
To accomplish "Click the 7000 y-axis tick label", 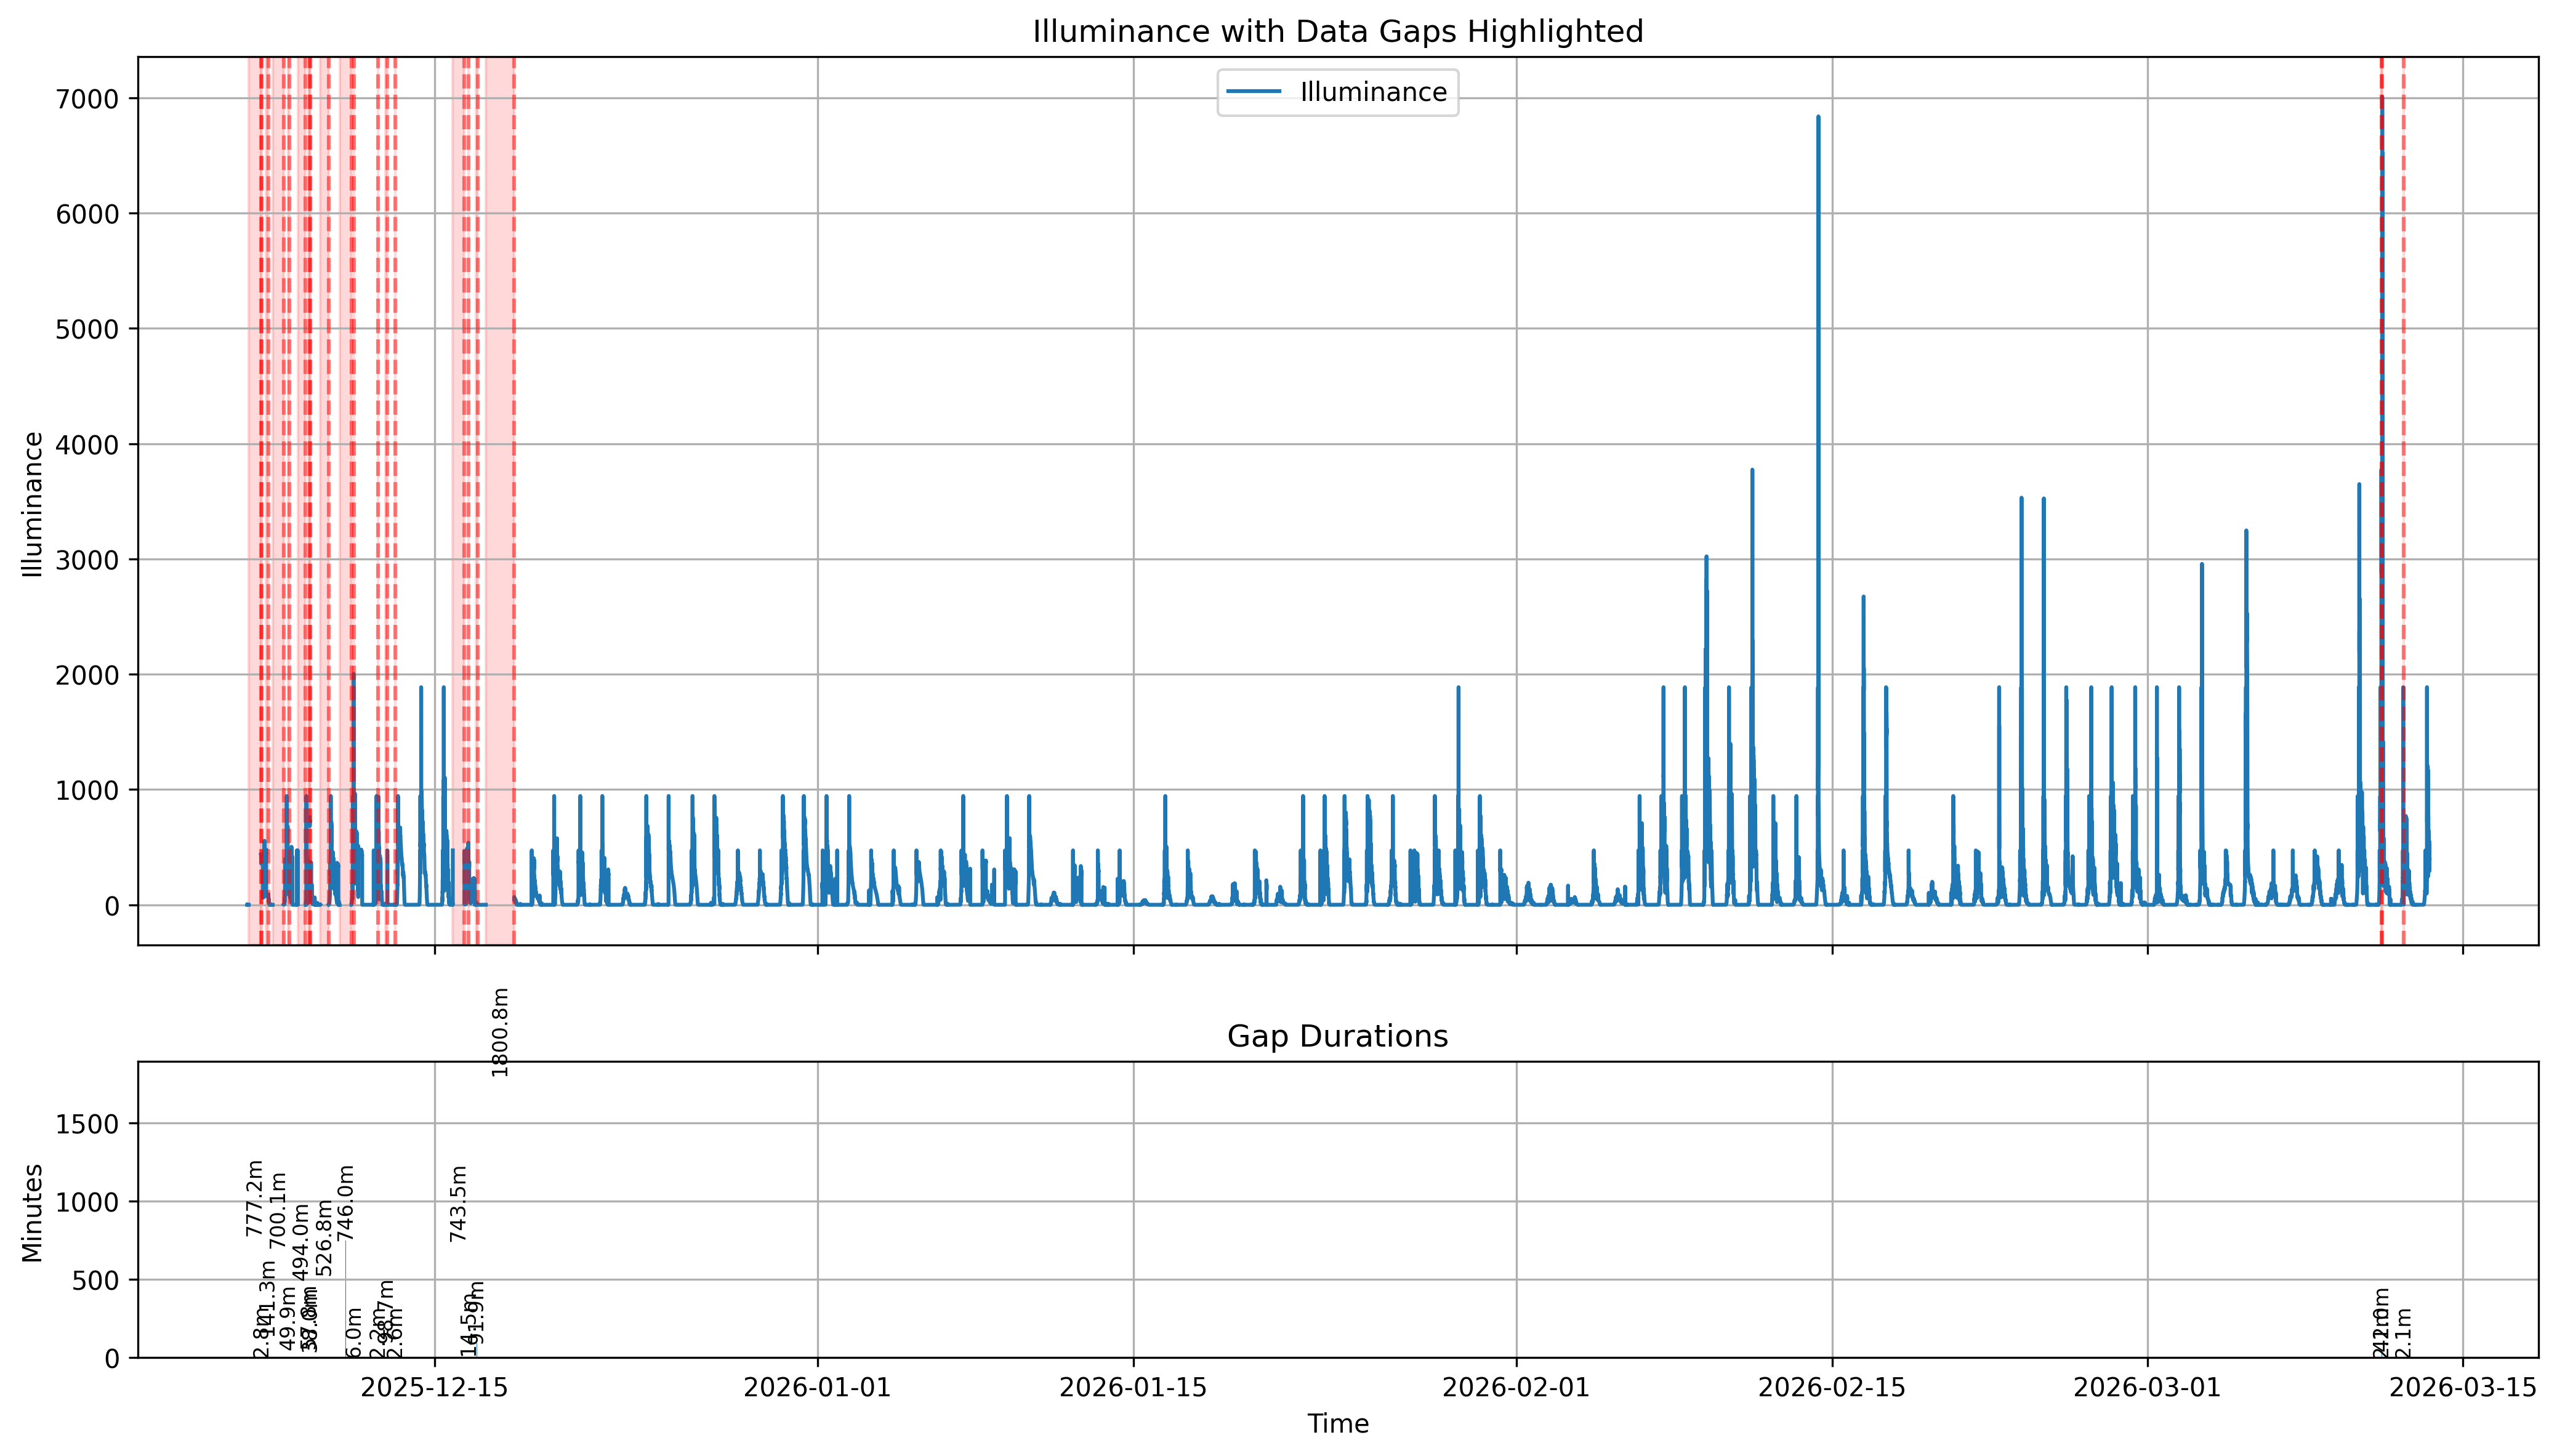I will pyautogui.click(x=88, y=99).
